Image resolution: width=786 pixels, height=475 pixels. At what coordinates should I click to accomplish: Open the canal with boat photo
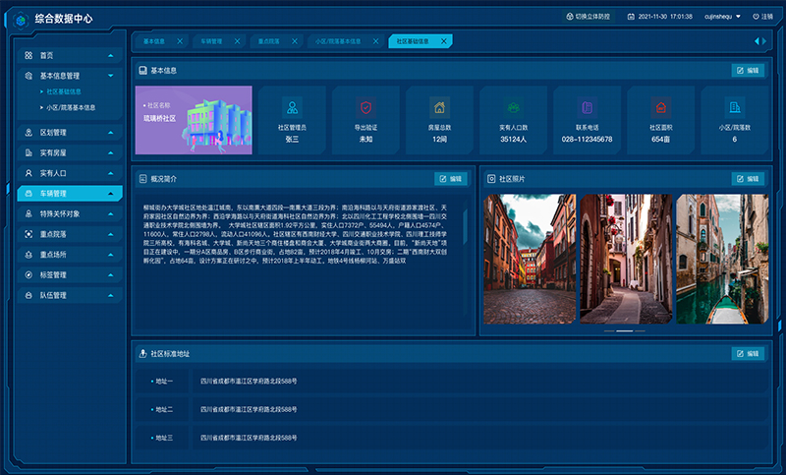coord(722,259)
